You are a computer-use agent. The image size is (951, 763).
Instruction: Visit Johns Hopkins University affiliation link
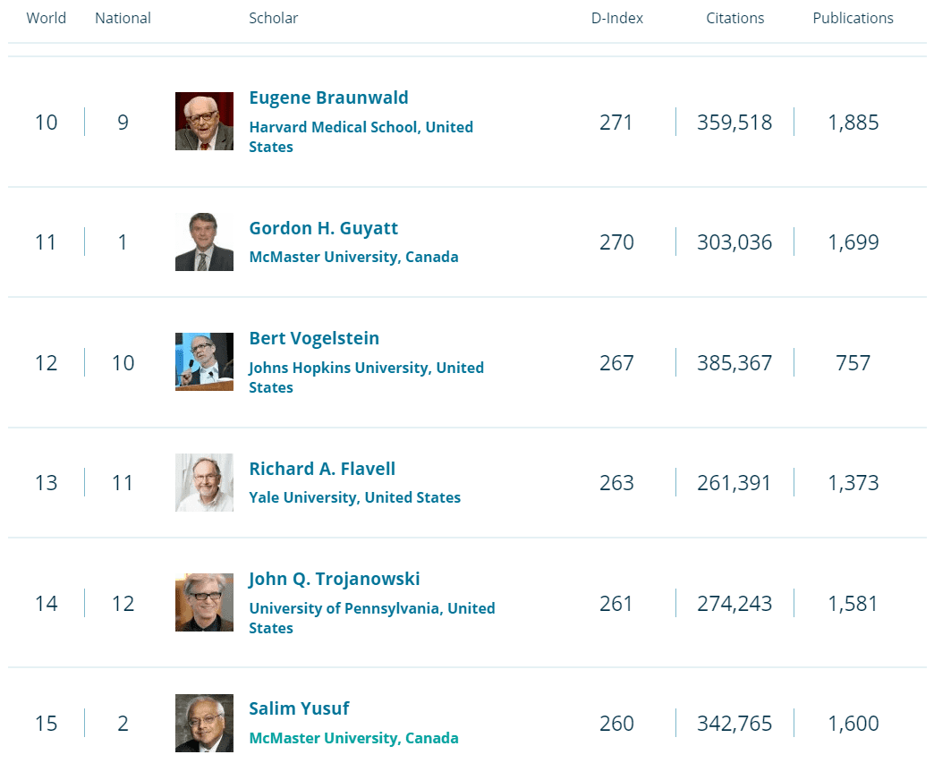(x=367, y=368)
